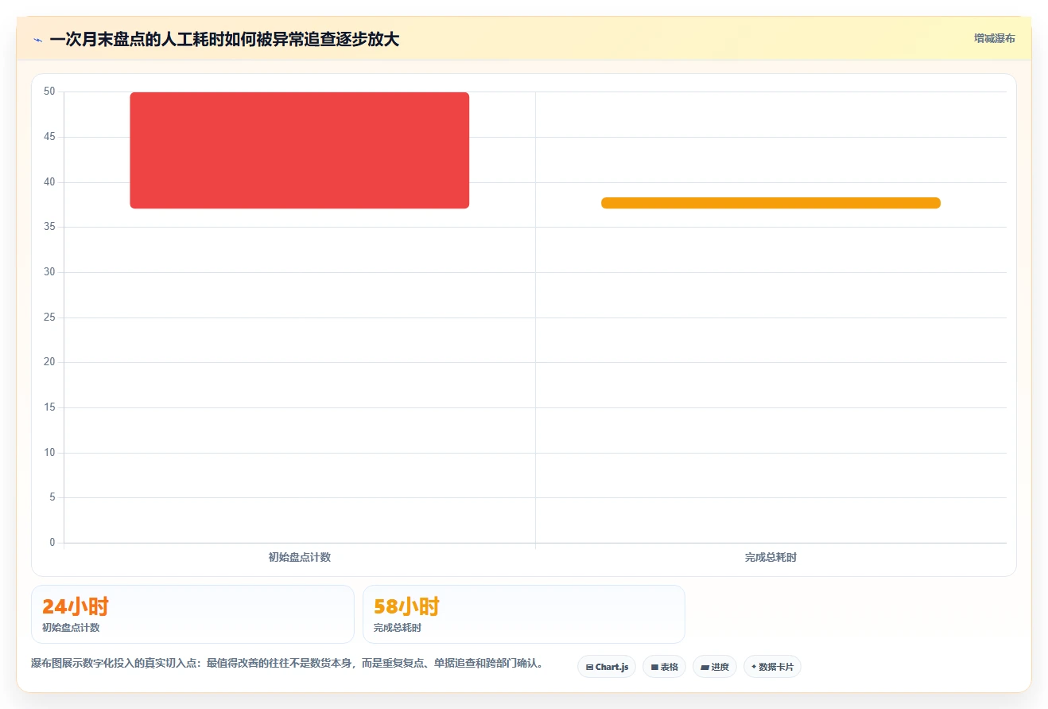The image size is (1048, 709).
Task: Select the Chart.js chip
Action: (x=607, y=667)
